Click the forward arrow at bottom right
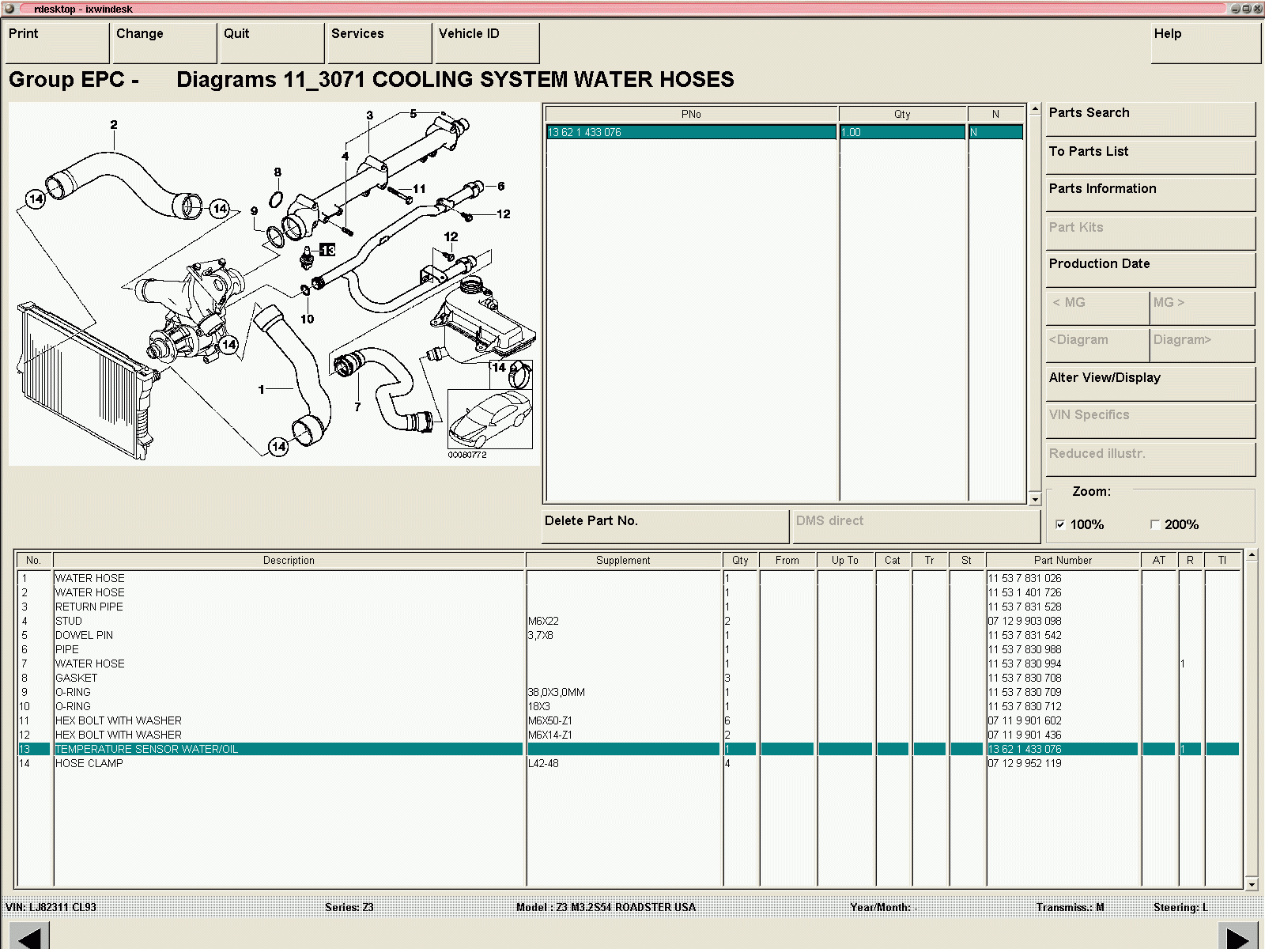Screen dimensions: 1265x949 [x=1237, y=937]
